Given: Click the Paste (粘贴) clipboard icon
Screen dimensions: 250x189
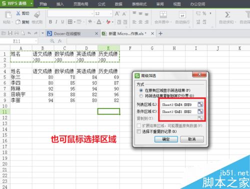Looking at the screenshot, I should pyautogui.click(x=8, y=14).
